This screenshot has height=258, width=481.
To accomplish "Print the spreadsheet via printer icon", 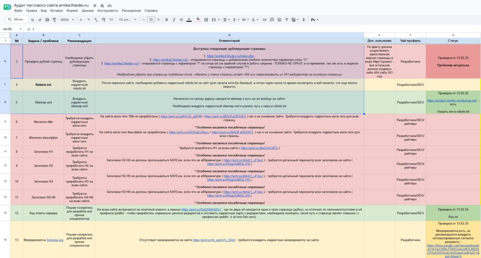I will tap(47, 20).
